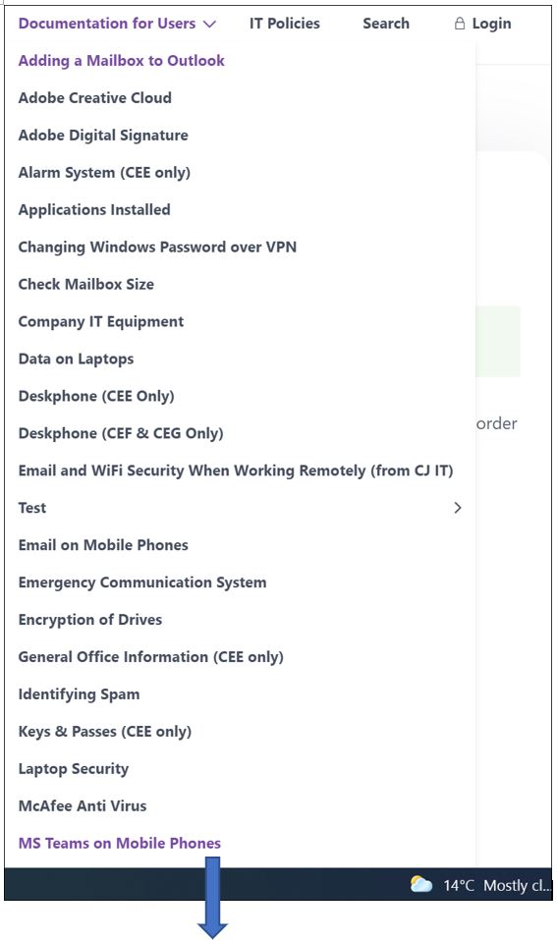Open Adding a Mailbox to Outlook
The image size is (557, 941).
point(121,61)
